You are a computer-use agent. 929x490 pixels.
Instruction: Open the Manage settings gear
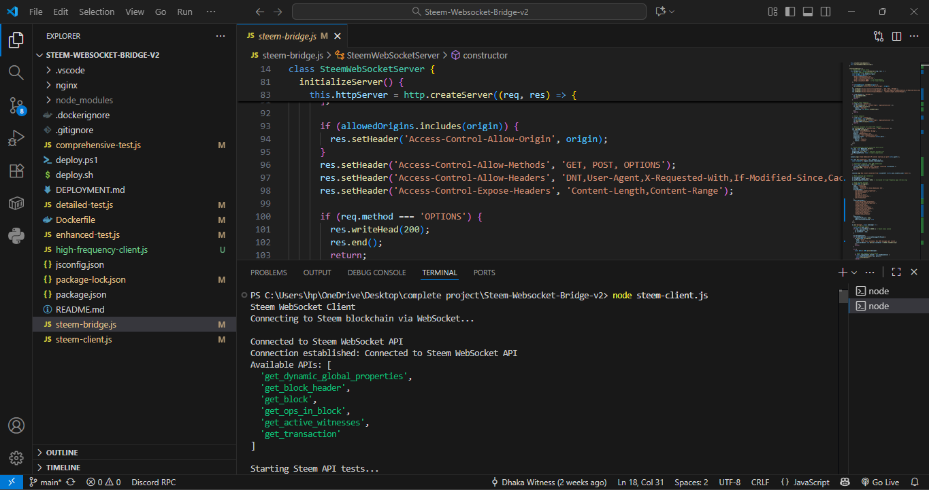point(16,457)
